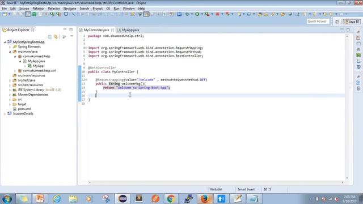The width and height of the screenshot is (363, 204).
Task: Select the MyController.java editor tab
Action: pyautogui.click(x=96, y=30)
